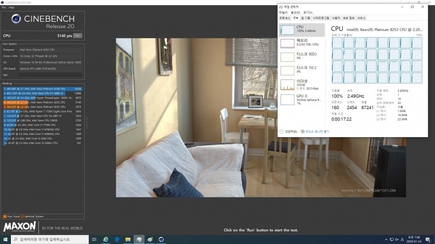Viewport: 435px width, 244px height.
Task: Open Task Manager's View (보기) menu
Action: pyautogui.click(x=308, y=13)
